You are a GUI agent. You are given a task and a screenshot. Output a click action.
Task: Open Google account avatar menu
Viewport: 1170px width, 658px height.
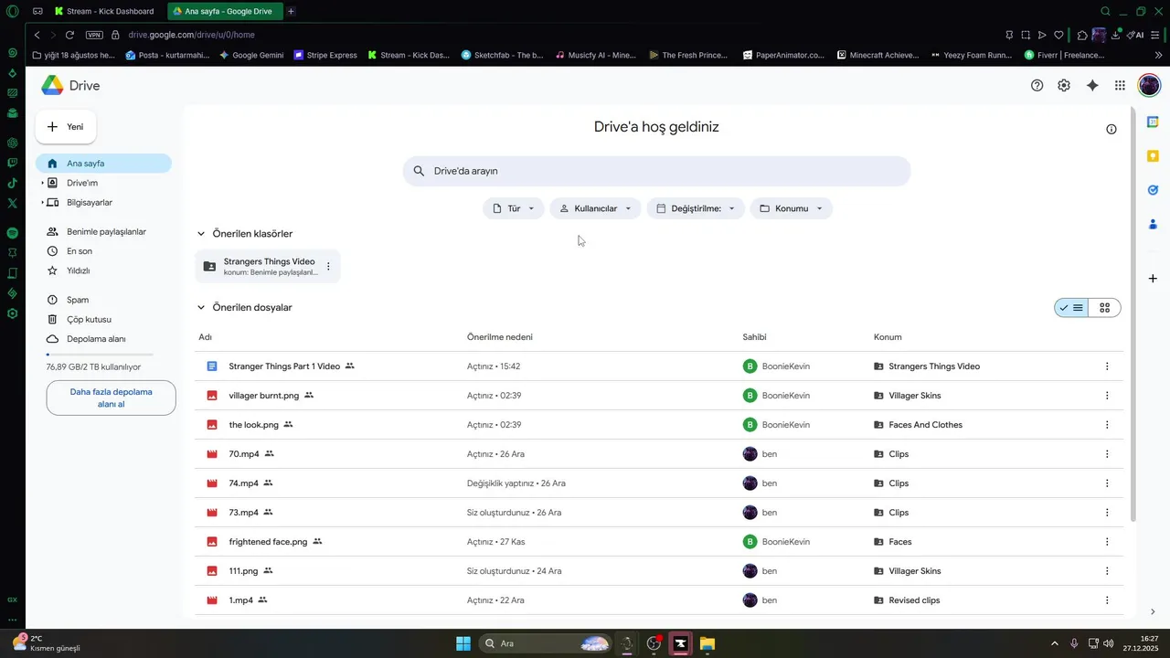1149,85
